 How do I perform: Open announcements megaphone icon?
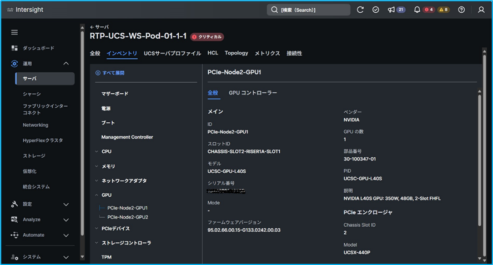click(391, 10)
